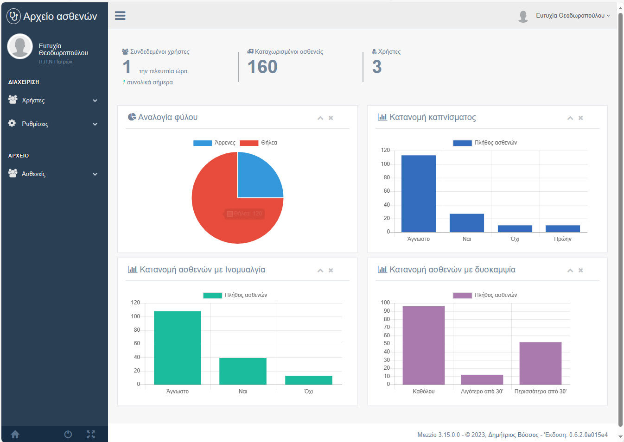Click the hamburger menu icon

120,16
